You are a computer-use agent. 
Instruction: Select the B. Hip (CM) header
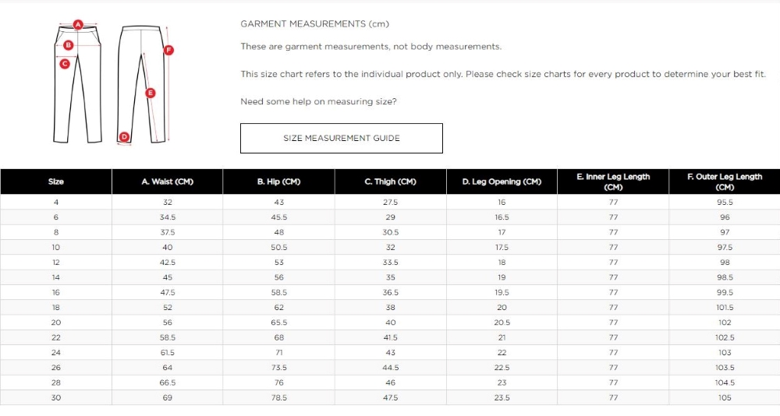tap(278, 182)
